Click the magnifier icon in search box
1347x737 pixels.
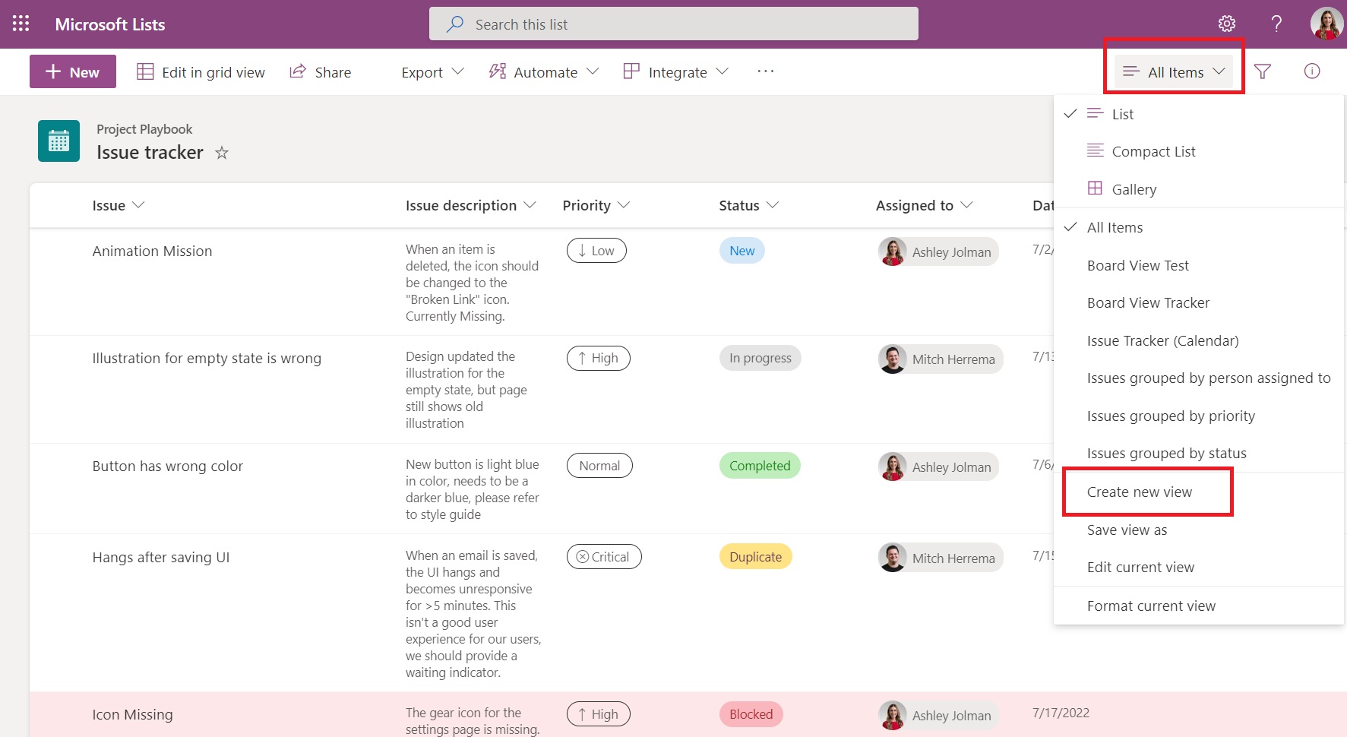click(454, 24)
